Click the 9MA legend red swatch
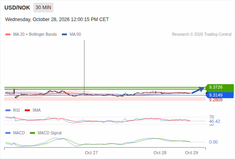This screenshot has width=235, height=159. click(27, 111)
